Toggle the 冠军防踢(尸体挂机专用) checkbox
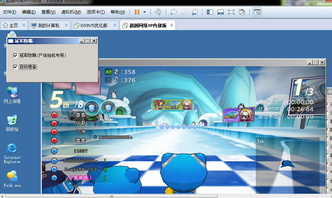 click(15, 56)
